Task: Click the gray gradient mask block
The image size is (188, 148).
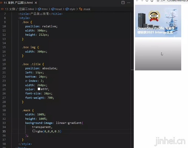Action: (x=158, y=54)
